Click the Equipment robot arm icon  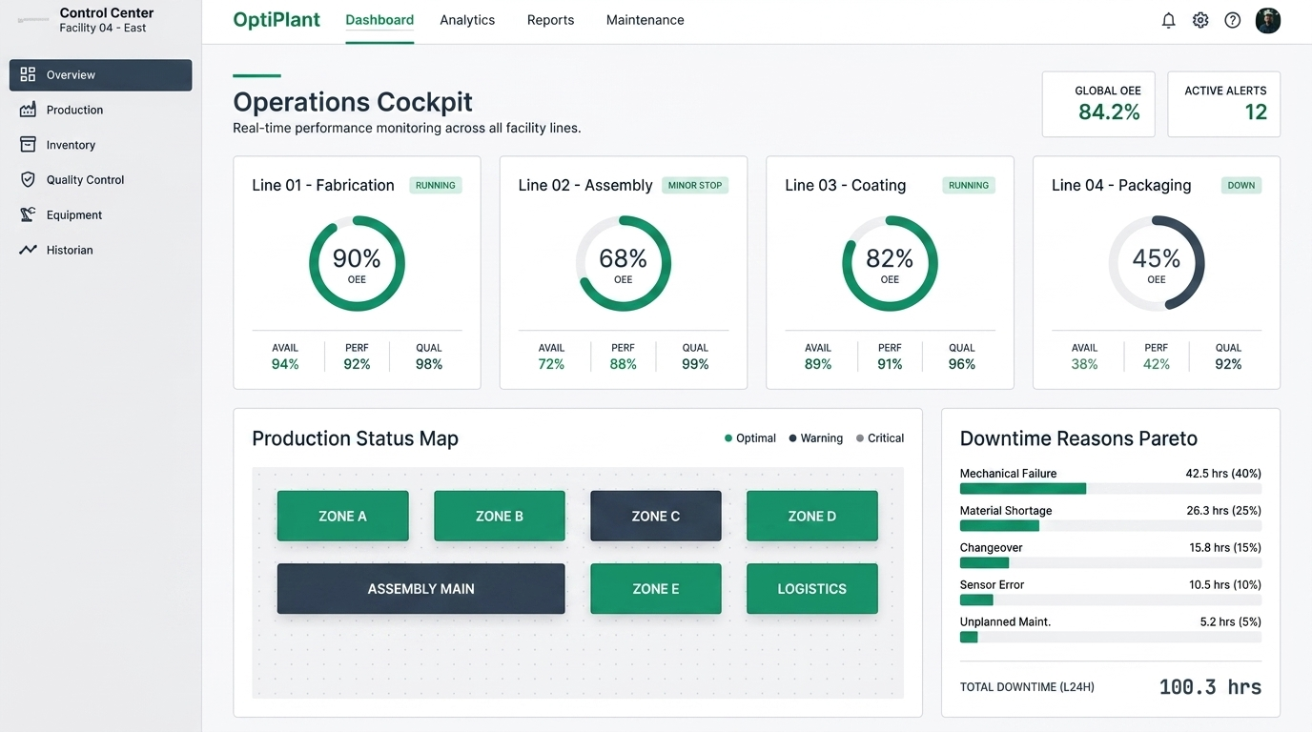pos(28,214)
